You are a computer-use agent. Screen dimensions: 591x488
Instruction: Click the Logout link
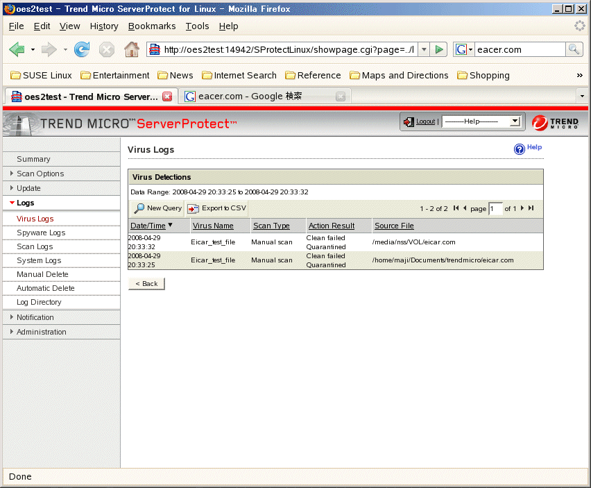(x=425, y=121)
